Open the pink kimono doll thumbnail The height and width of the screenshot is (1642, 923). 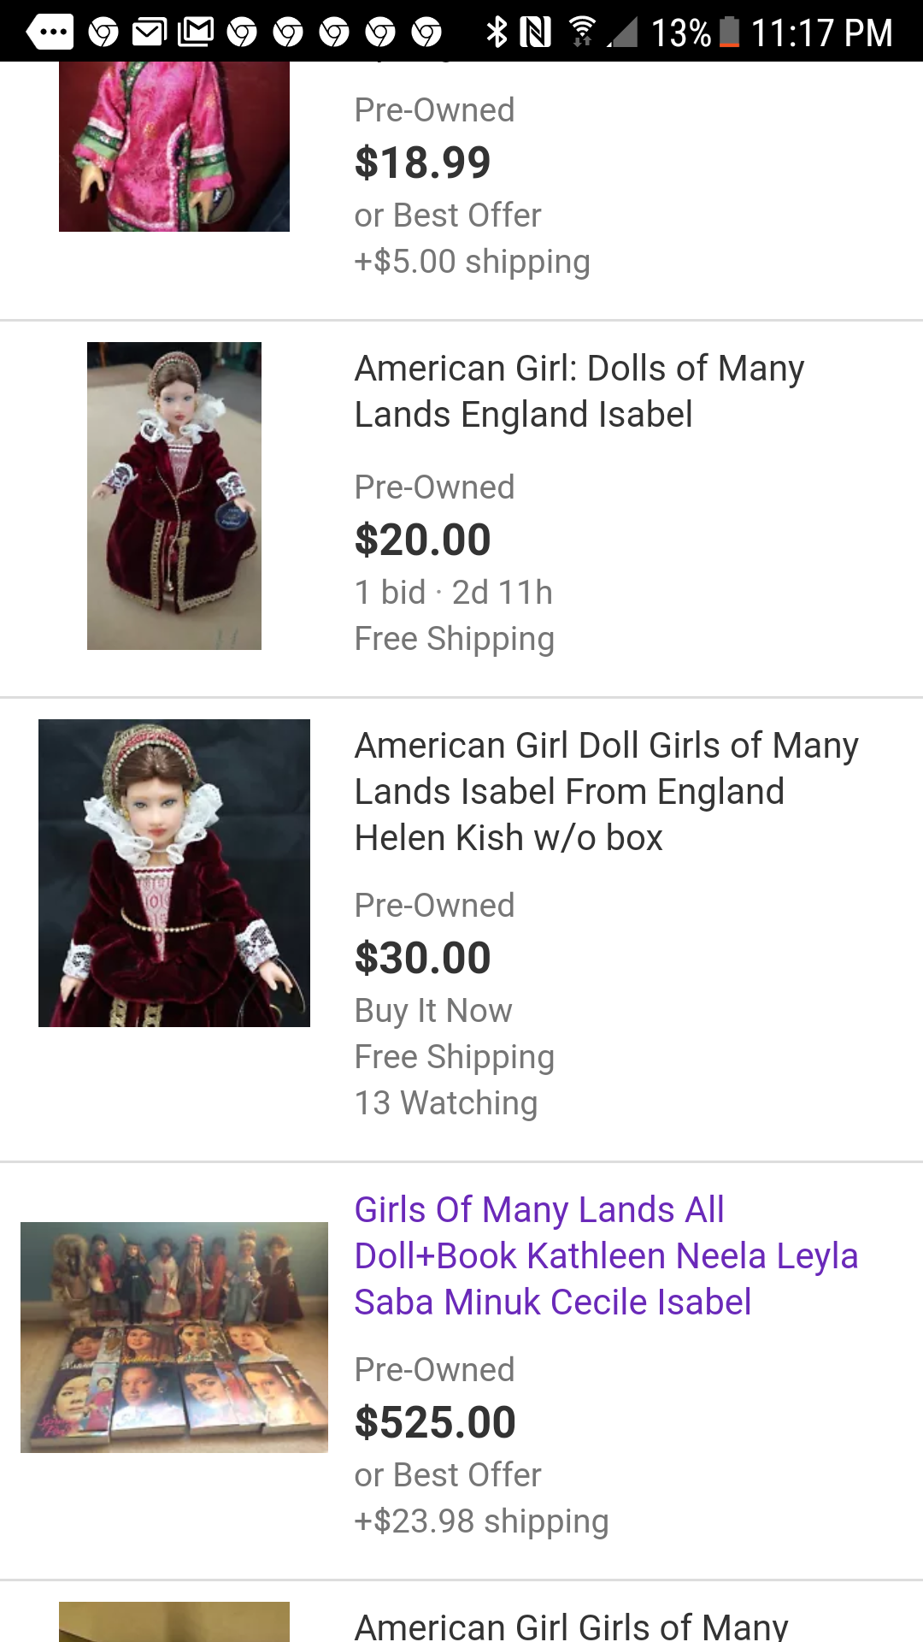(174, 145)
